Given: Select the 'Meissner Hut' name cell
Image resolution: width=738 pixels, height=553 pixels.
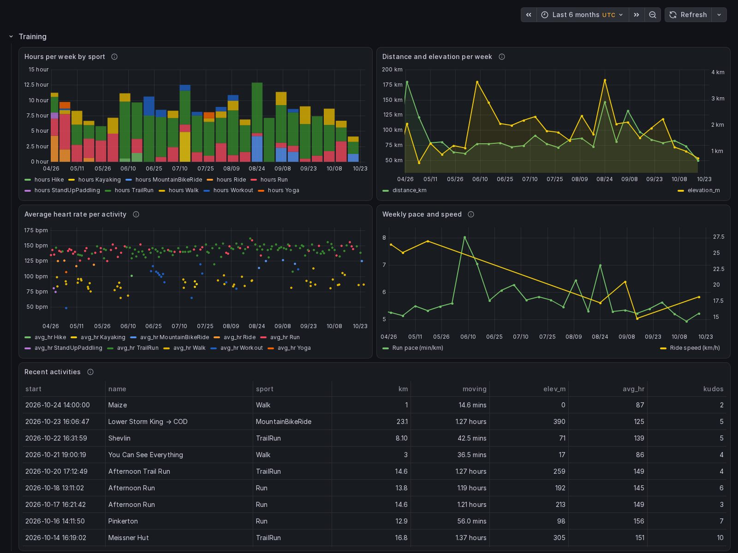Looking at the screenshot, I should point(179,538).
